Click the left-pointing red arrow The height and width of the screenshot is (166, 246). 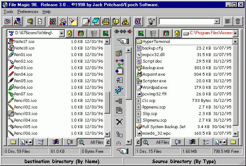(x=116, y=32)
